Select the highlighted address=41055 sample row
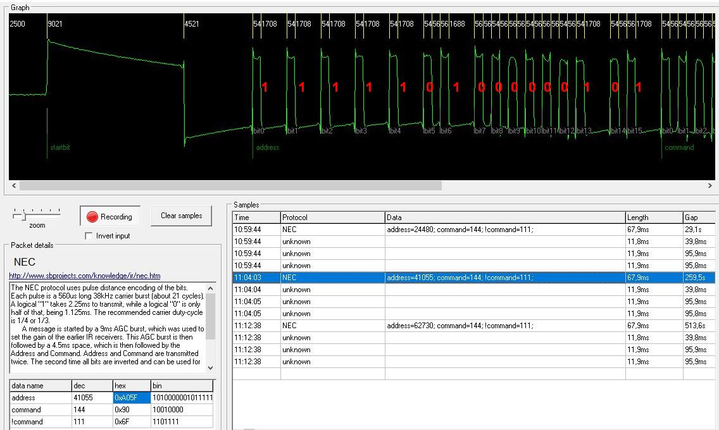Image resolution: width=719 pixels, height=430 pixels. [x=460, y=278]
